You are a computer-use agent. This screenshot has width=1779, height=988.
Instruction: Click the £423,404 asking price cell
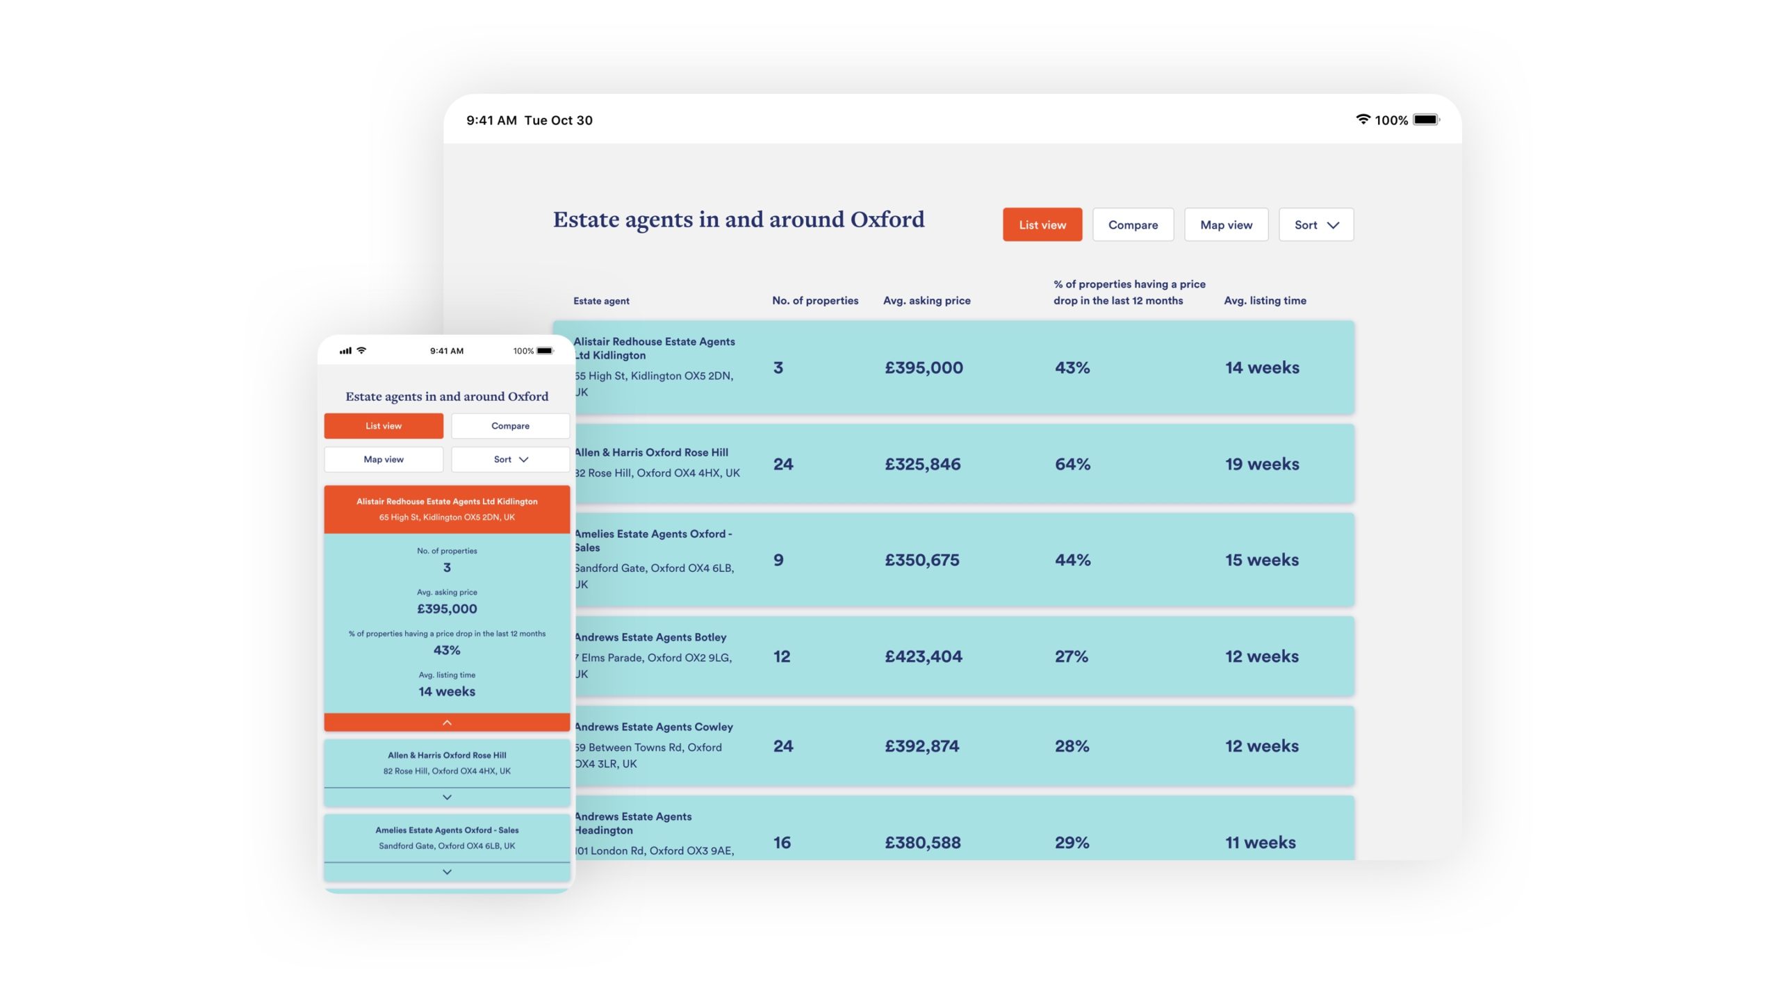pyautogui.click(x=923, y=656)
